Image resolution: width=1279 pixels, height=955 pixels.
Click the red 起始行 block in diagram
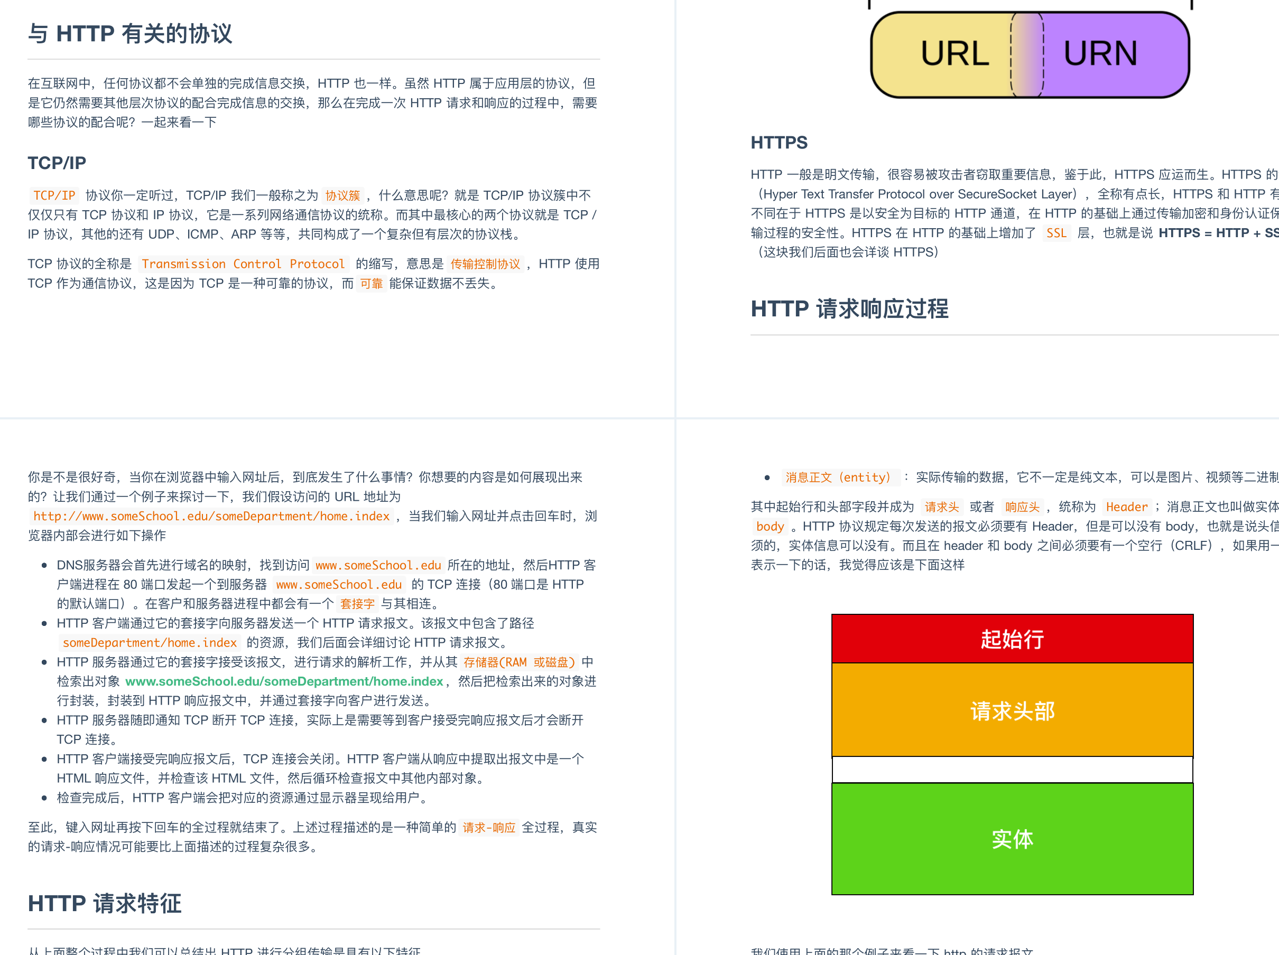click(1013, 639)
